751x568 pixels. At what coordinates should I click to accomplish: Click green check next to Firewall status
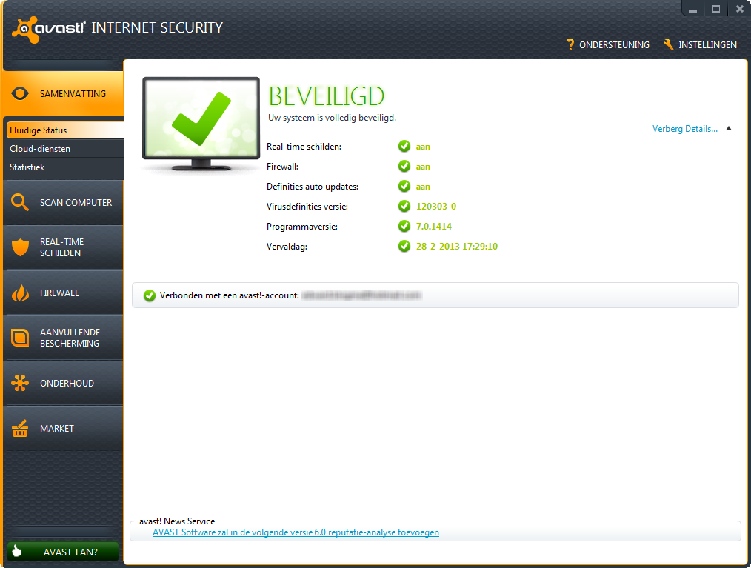point(404,166)
